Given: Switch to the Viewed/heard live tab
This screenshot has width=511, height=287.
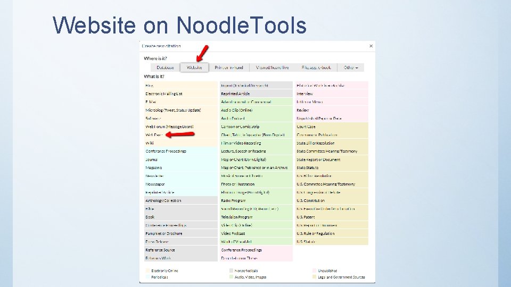Looking at the screenshot, I should pyautogui.click(x=272, y=67).
